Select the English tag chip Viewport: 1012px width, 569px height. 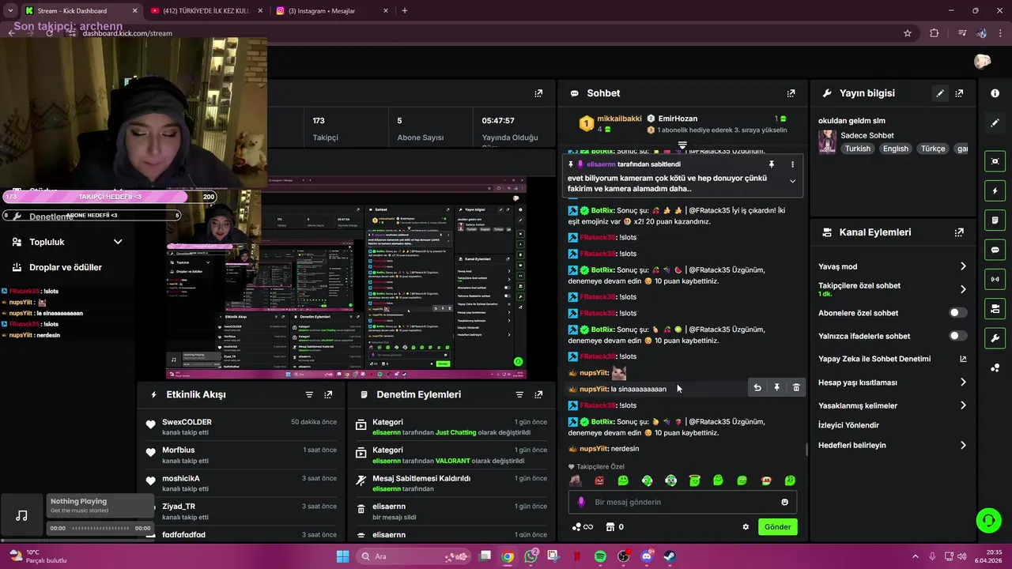896,149
